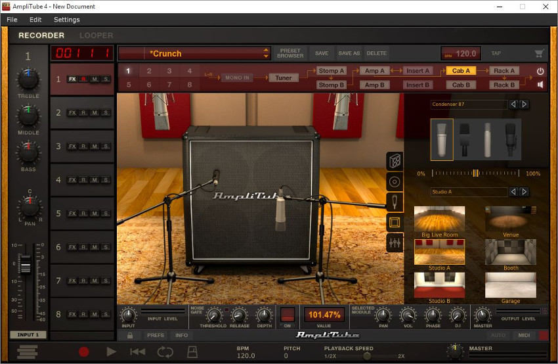558x364 pixels.
Task: Click the Tuner module button
Action: tap(284, 78)
